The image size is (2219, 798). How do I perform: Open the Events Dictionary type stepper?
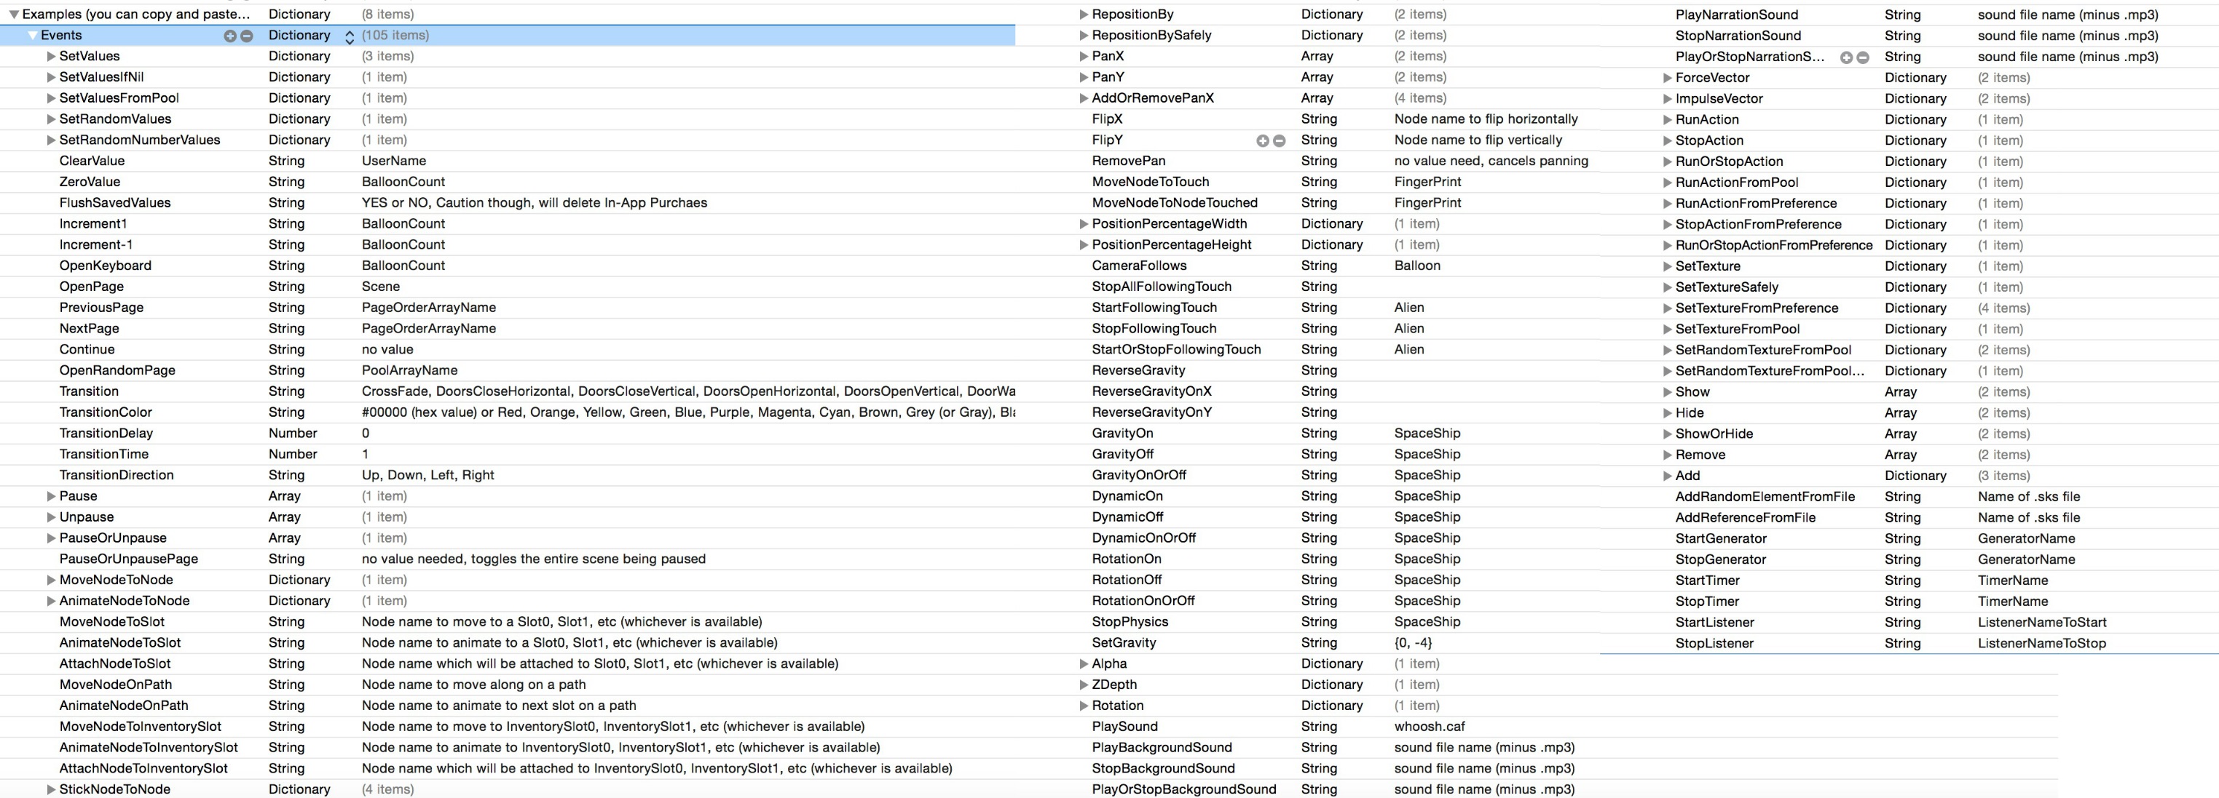coord(349,36)
